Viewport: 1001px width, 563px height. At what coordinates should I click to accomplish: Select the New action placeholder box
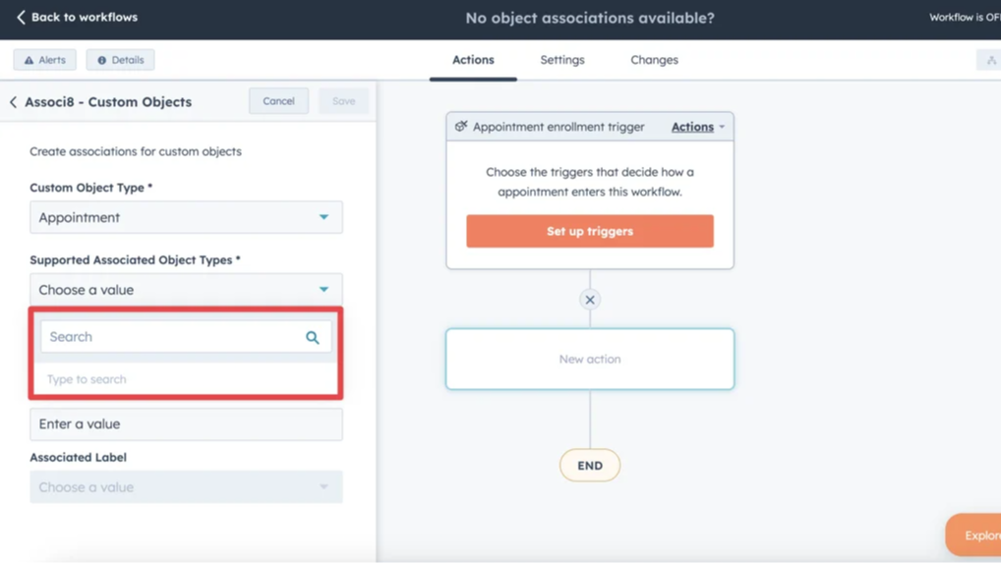590,360
